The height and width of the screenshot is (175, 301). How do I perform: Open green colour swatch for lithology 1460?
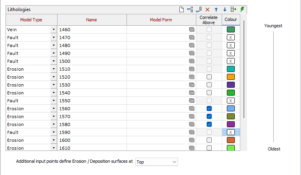click(x=231, y=30)
